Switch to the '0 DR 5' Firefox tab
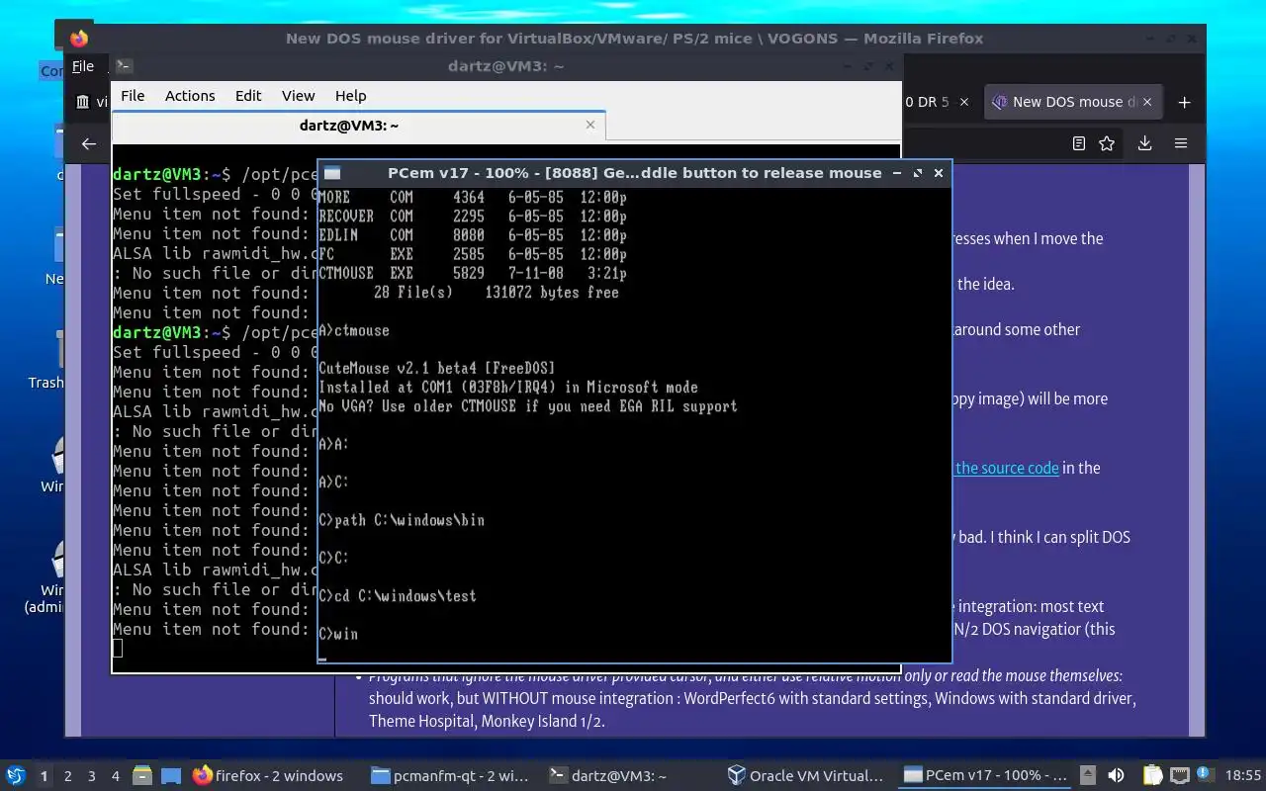The width and height of the screenshot is (1266, 791). click(938, 102)
